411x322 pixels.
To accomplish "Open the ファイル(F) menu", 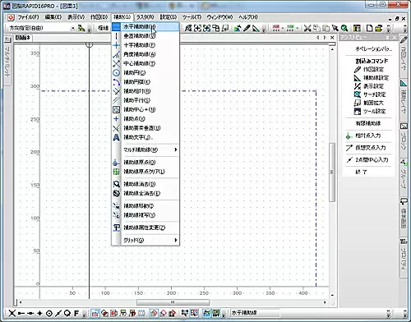I will coord(28,17).
